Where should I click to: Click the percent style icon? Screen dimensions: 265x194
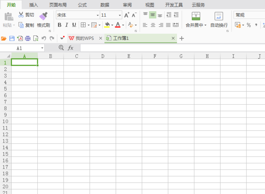click(x=249, y=25)
